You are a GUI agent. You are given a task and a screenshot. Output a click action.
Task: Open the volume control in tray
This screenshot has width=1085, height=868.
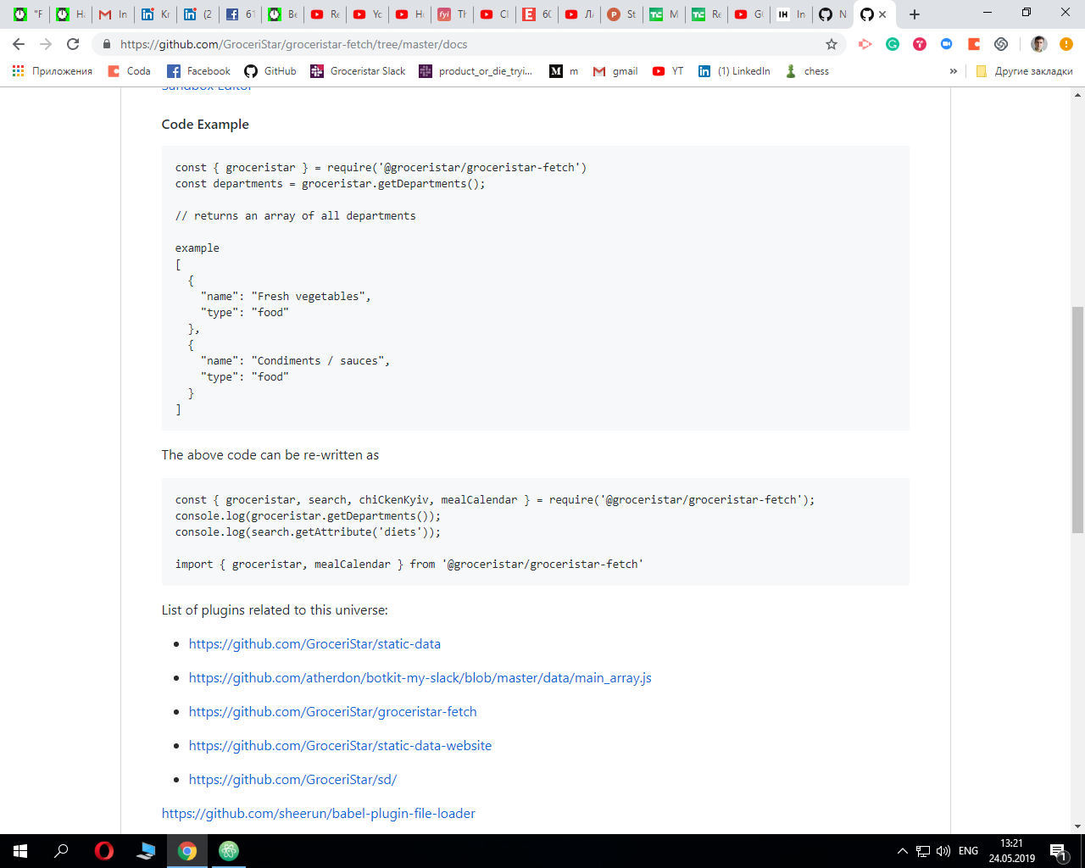943,851
